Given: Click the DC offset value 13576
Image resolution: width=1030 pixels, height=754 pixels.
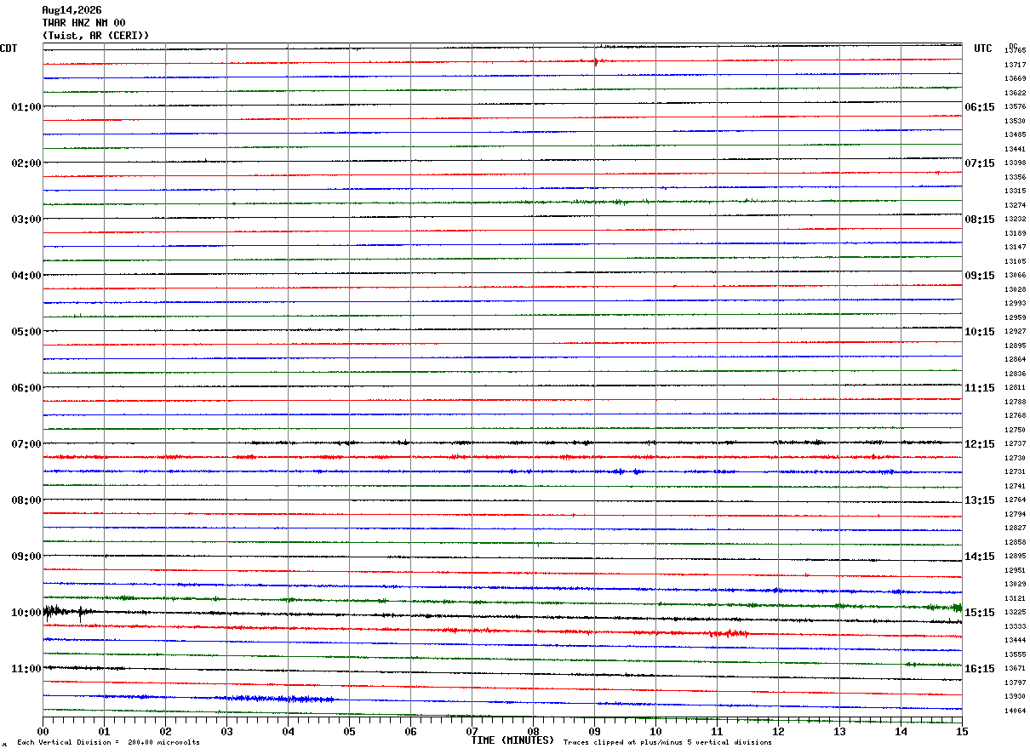Looking at the screenshot, I should (1015, 107).
